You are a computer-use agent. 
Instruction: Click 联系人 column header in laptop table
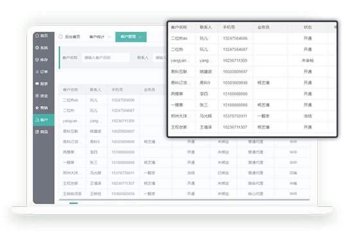96,90
